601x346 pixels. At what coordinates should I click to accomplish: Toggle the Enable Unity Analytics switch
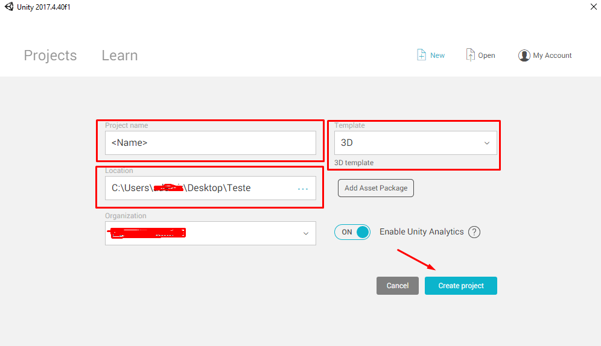pos(352,232)
